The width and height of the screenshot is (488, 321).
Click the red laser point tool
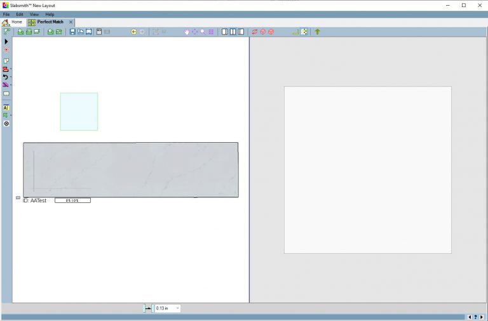pyautogui.click(x=6, y=49)
